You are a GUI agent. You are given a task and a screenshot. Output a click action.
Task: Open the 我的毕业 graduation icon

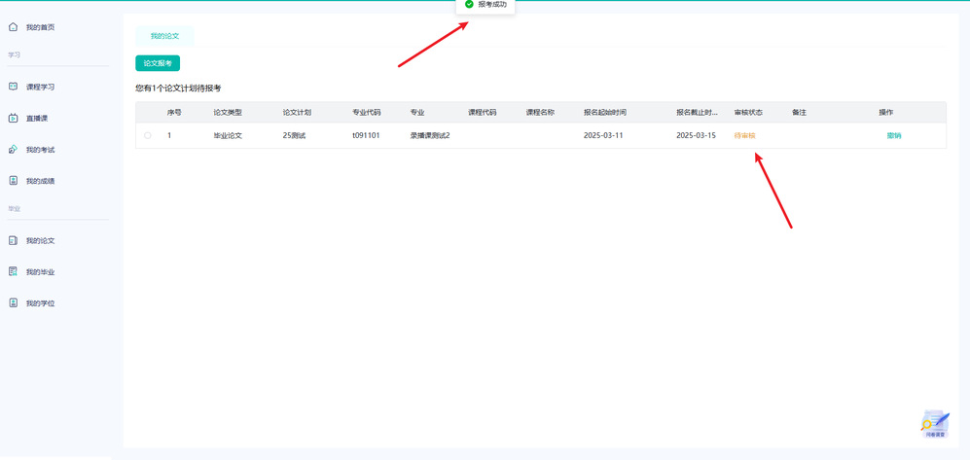(13, 271)
